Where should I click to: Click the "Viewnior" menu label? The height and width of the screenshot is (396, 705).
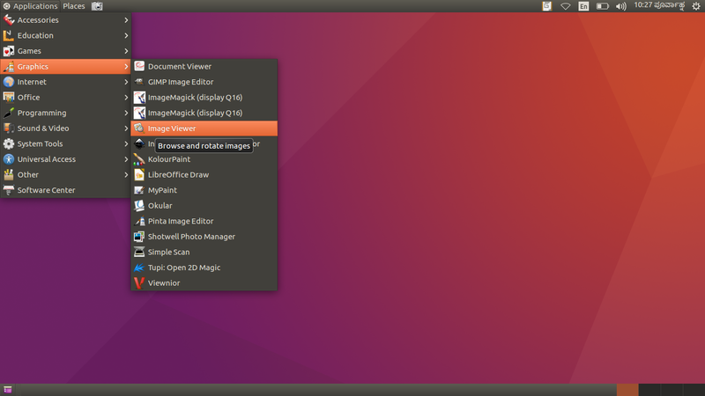pyautogui.click(x=164, y=283)
